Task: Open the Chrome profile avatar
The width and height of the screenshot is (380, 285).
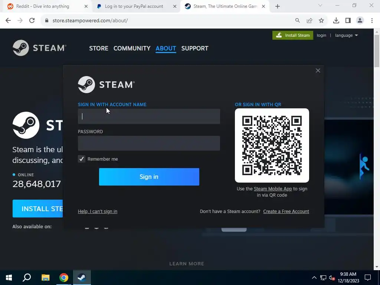Action: 360,21
